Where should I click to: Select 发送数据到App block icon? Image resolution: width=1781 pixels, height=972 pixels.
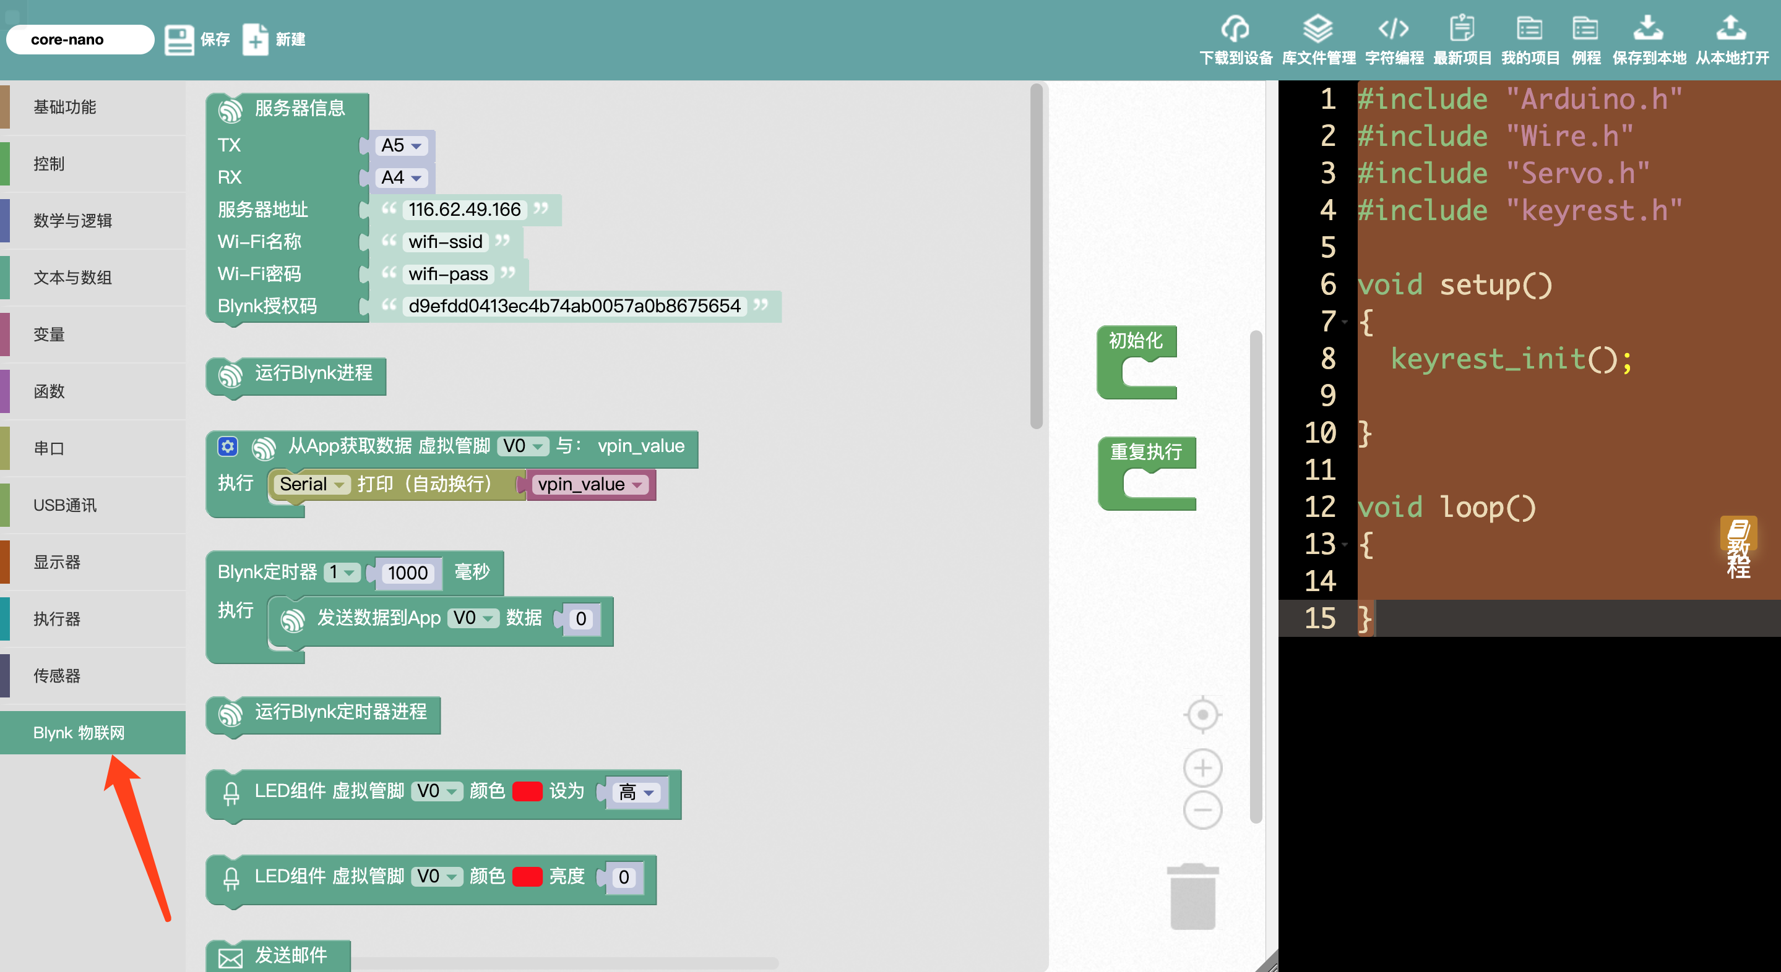tap(293, 620)
